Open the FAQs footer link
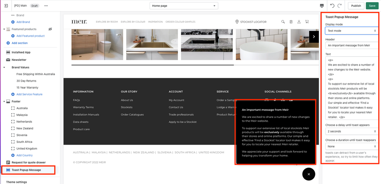Screen dimensions: 381x184 click(76, 100)
